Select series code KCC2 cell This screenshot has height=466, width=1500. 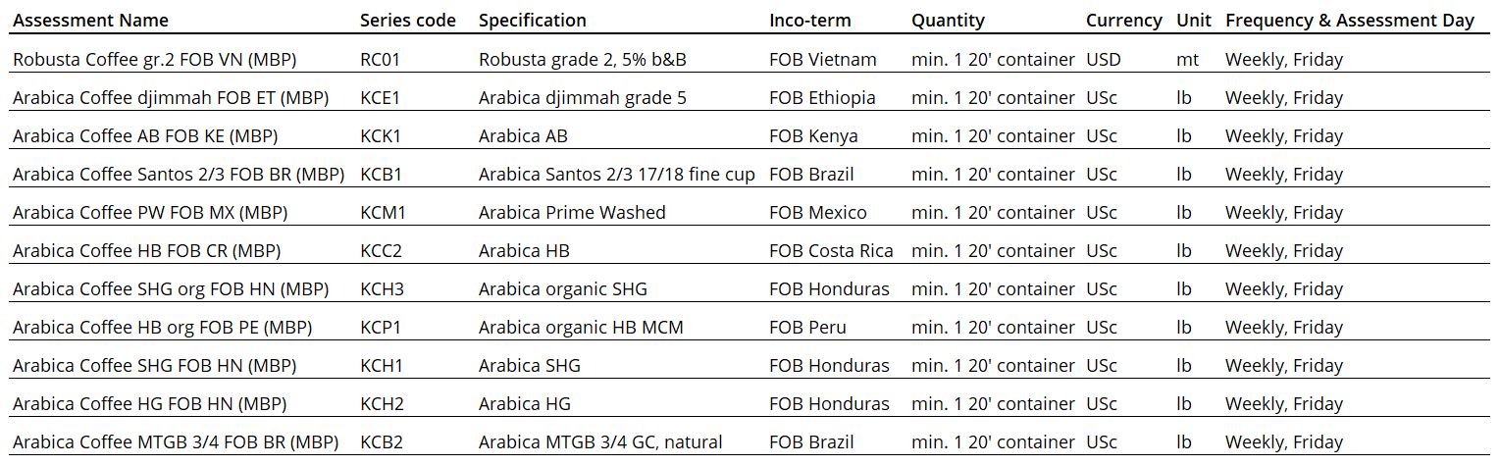382,251
